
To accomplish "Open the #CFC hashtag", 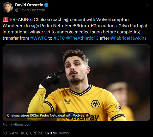I will click(x=59, y=38).
